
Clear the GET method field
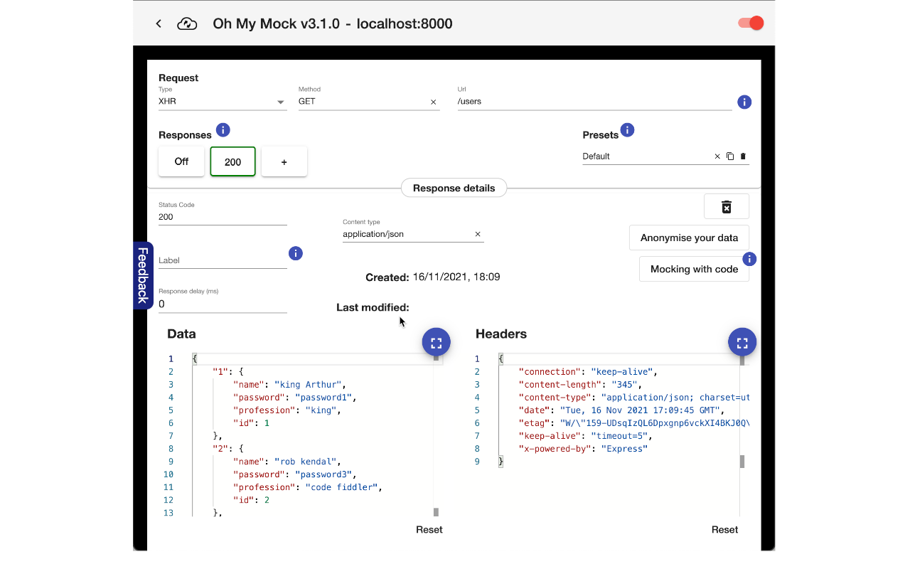pyautogui.click(x=434, y=102)
